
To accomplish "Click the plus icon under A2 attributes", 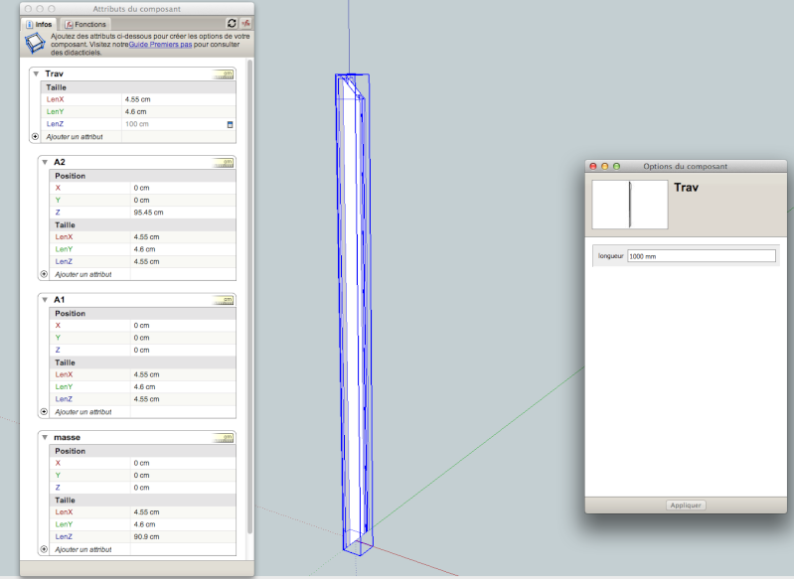I will 44,274.
